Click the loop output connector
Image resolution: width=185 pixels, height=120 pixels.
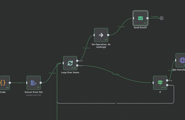click(x=77, y=65)
